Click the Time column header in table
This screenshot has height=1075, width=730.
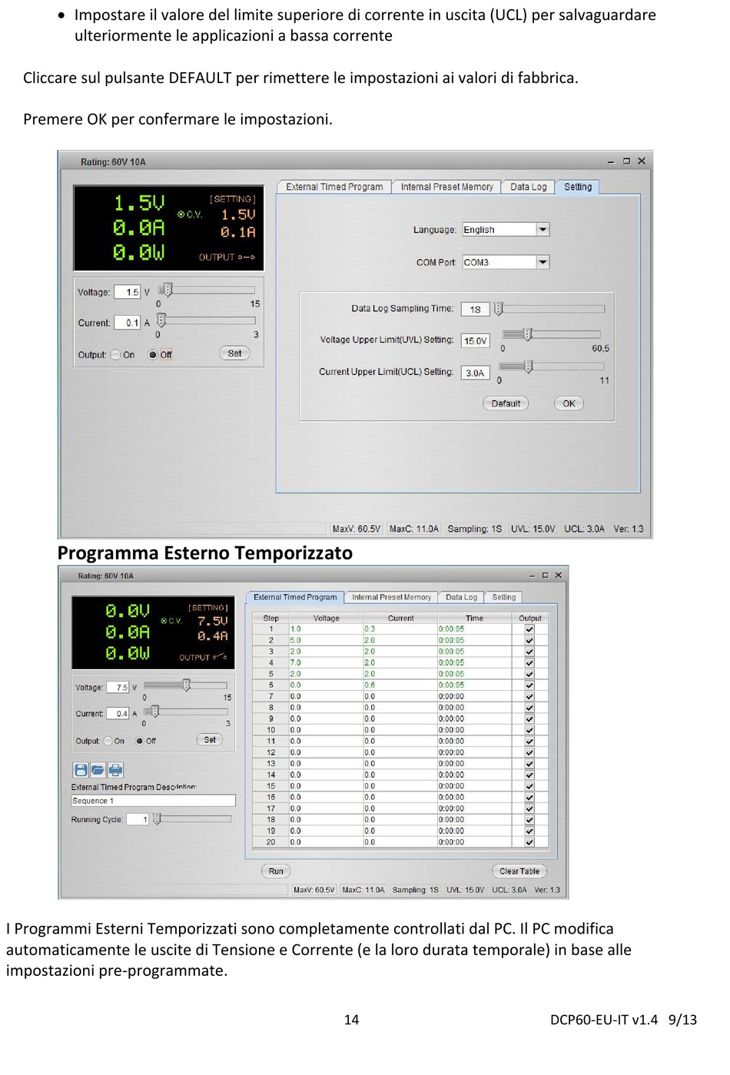tap(474, 618)
